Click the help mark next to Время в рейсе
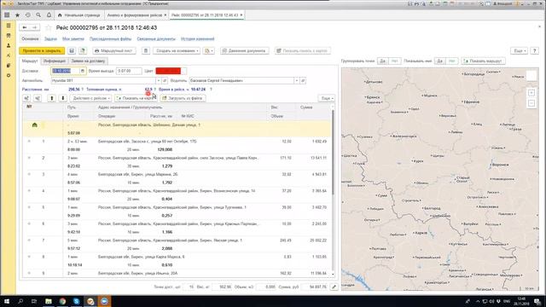Image resolution: width=546 pixels, height=307 pixels. click(211, 90)
